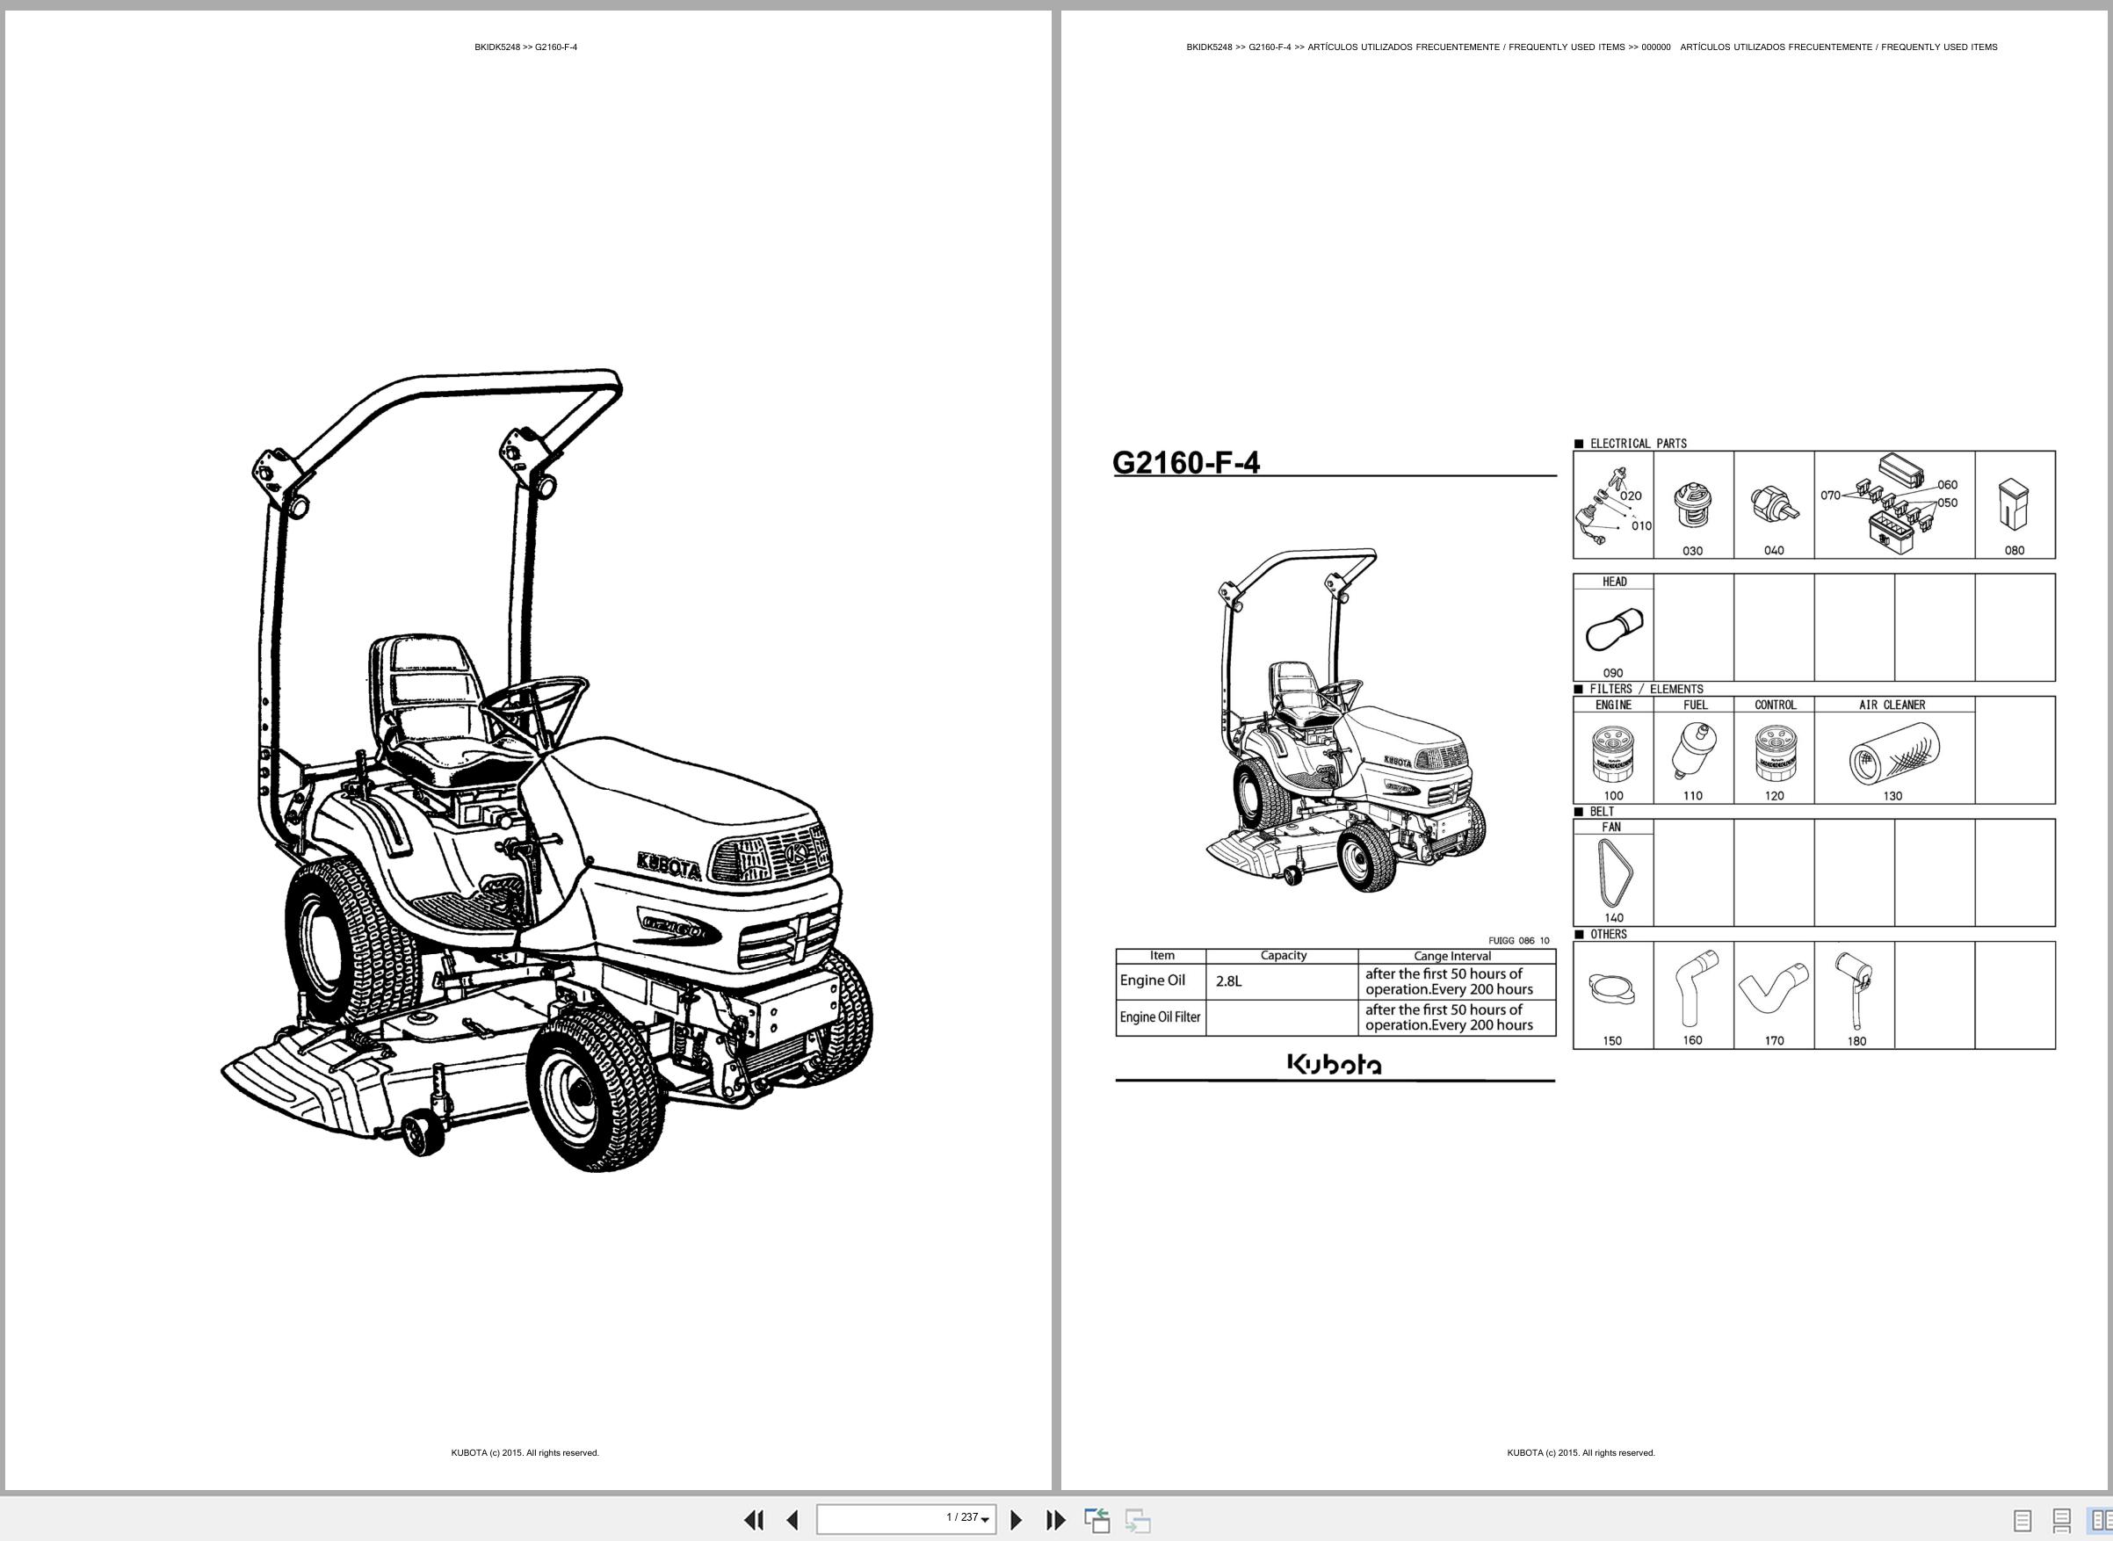
Task: Click the left page BKIDK5248 >> G2160-F-4 header
Action: [525, 47]
